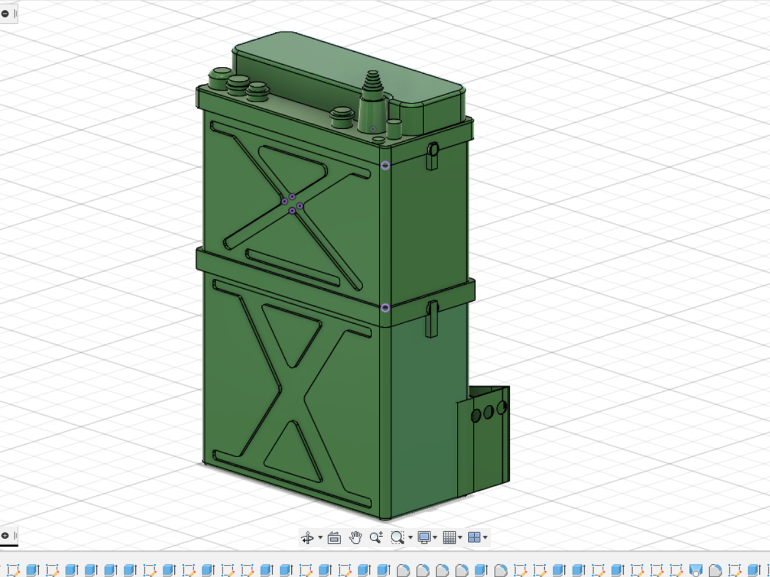
Task: Select the Orbit tool in navigation bar
Action: pos(308,537)
